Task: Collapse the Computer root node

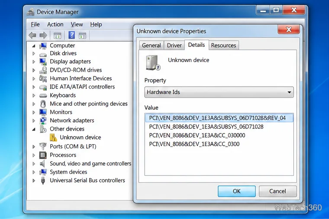Action: (x=34, y=46)
